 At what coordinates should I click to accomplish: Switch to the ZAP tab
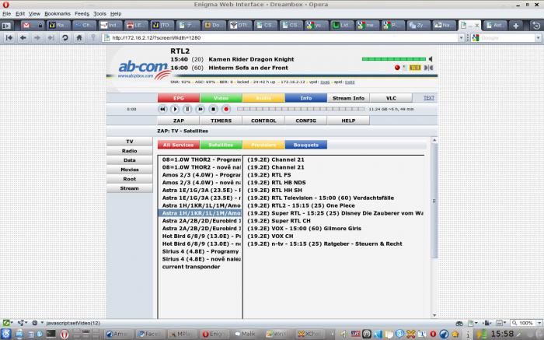[x=178, y=121]
